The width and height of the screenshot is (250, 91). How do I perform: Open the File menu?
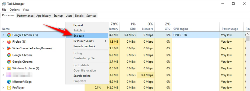coord(4,10)
